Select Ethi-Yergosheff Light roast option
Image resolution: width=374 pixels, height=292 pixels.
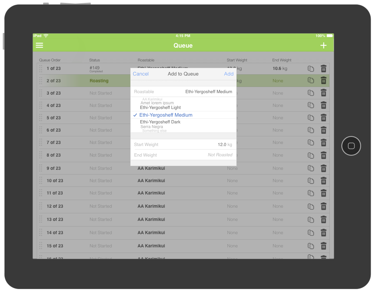point(160,108)
